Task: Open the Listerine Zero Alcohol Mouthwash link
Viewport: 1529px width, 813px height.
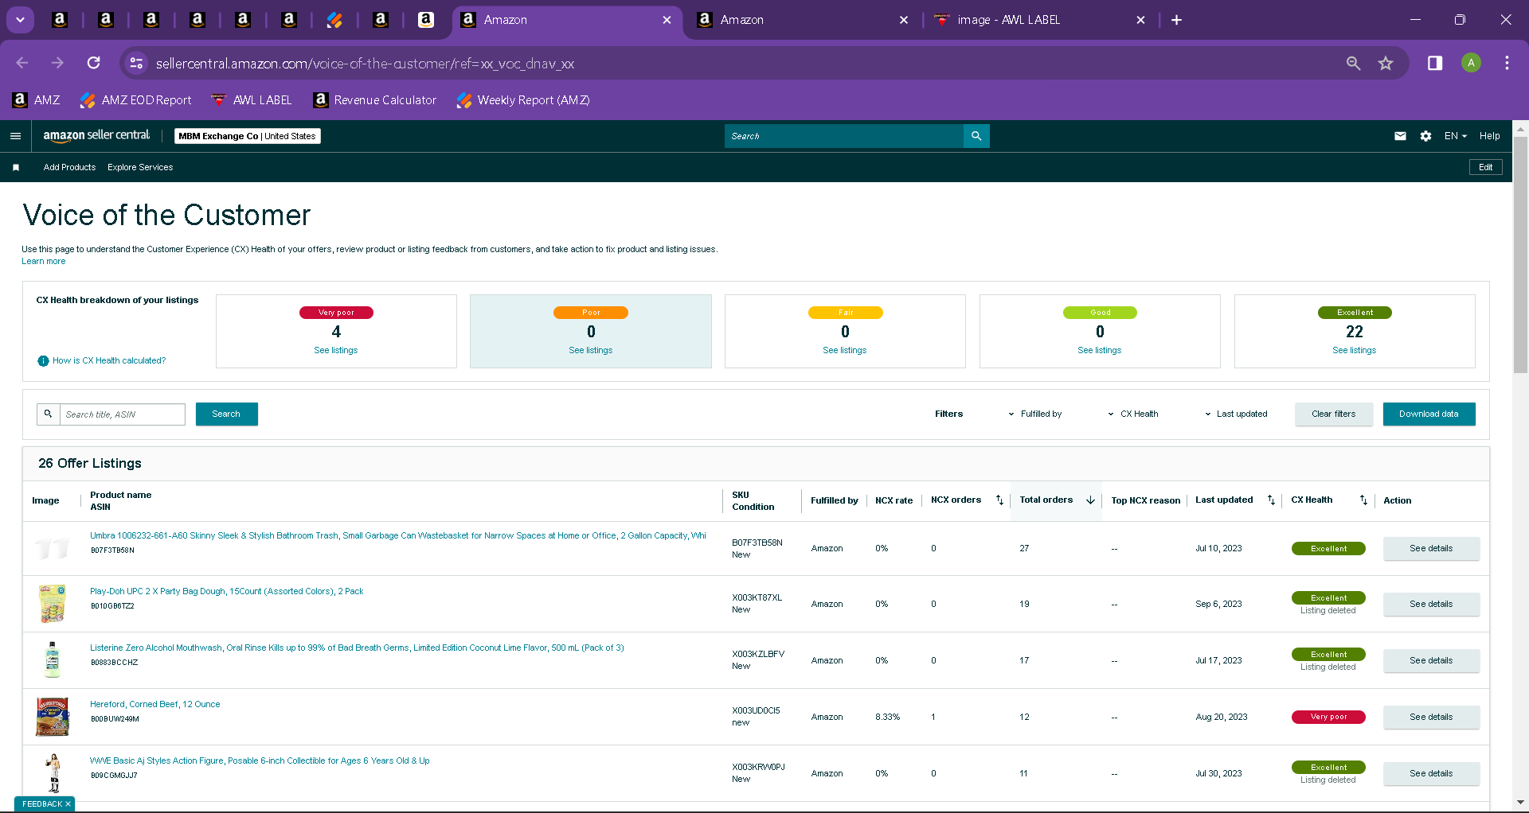Action: point(357,648)
